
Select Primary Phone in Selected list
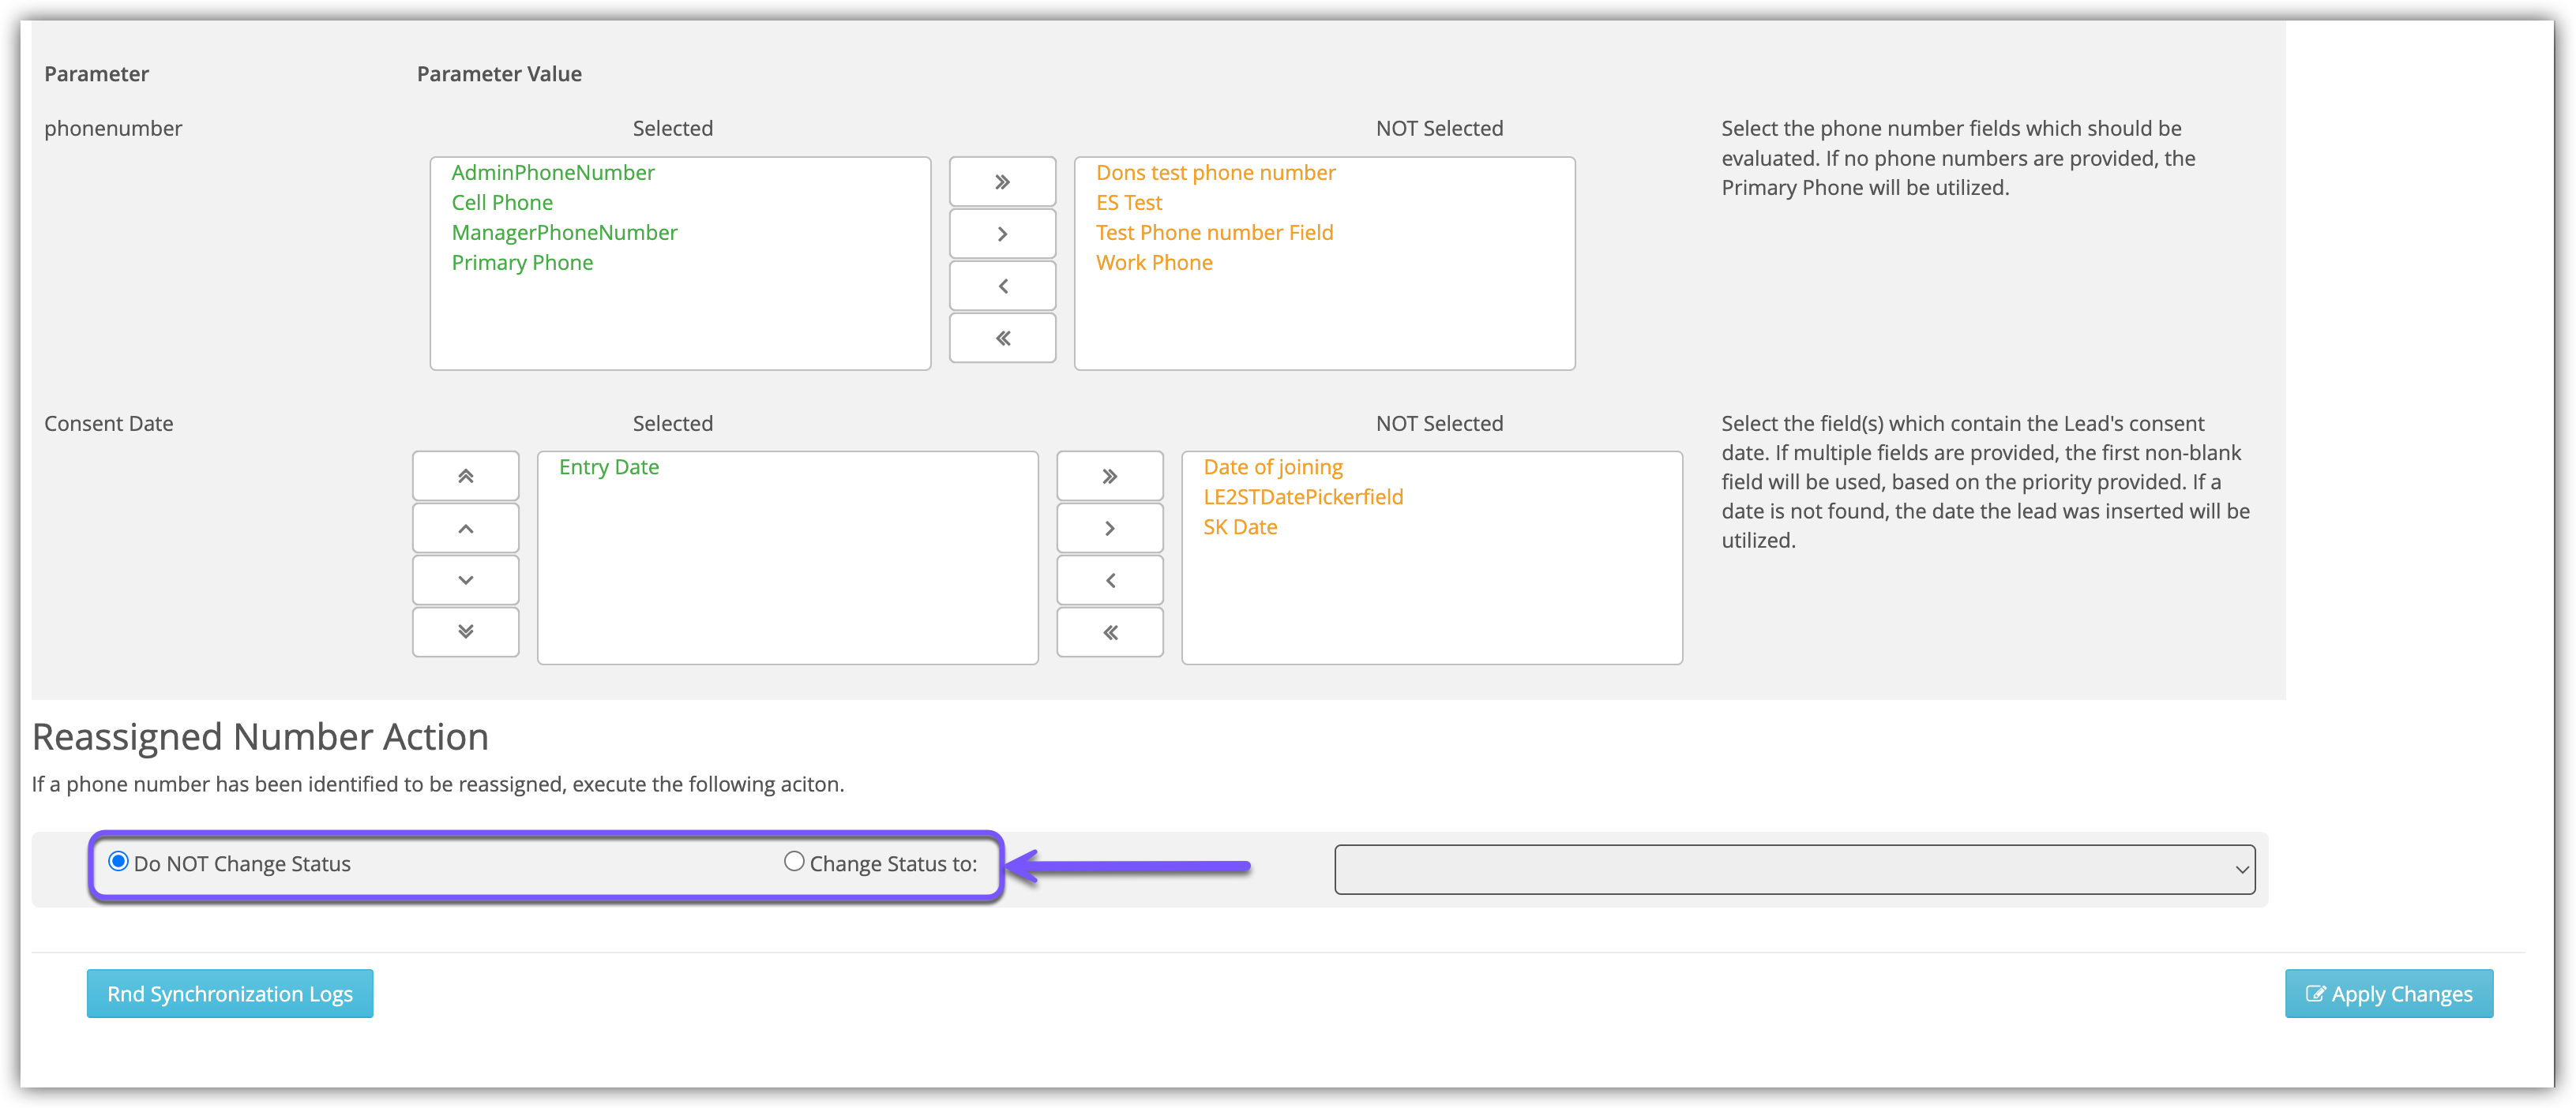pos(522,263)
